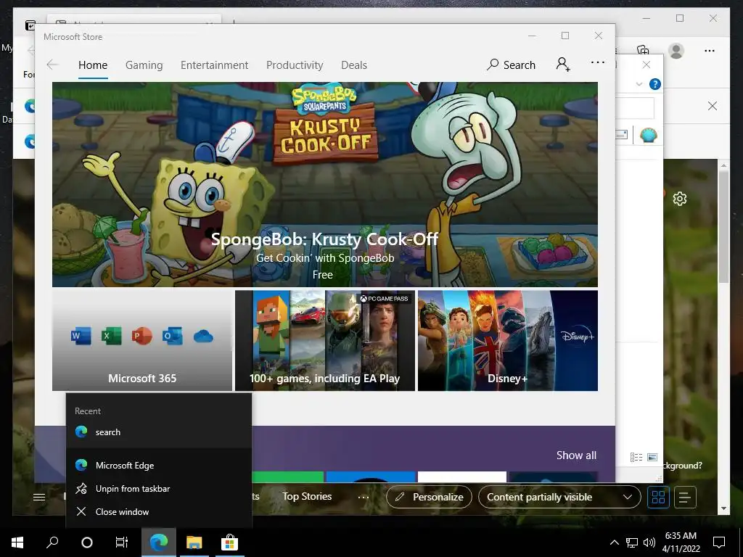Choose Unpin from taskbar

159,488
